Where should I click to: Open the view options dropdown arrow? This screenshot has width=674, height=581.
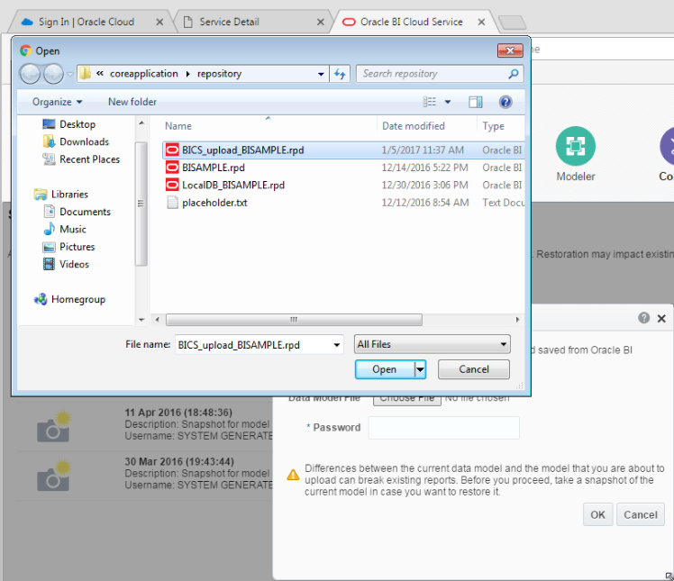click(448, 102)
